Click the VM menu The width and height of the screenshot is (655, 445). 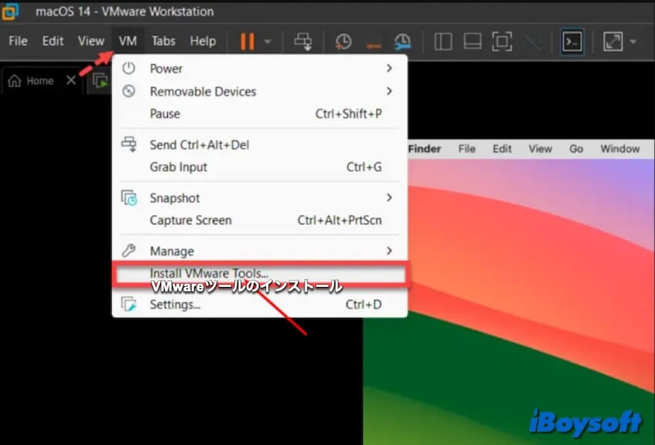tap(127, 41)
